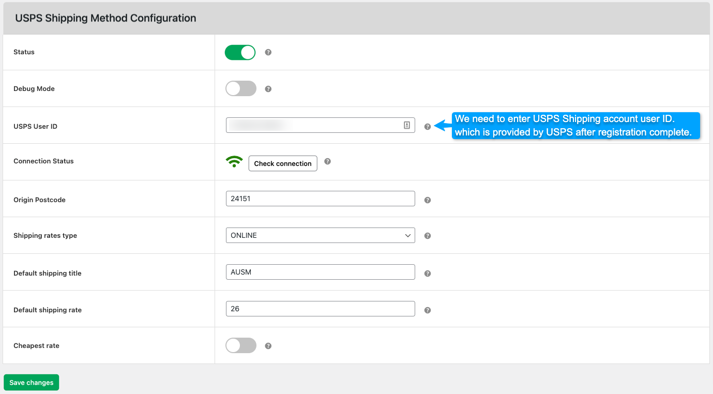Click the Default shipping title field
This screenshot has height=394, width=713.
pos(321,272)
